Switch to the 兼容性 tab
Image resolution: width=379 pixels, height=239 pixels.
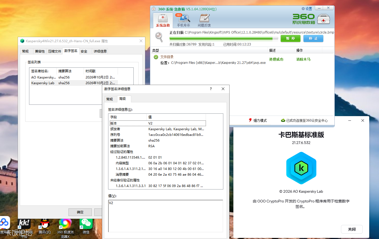tap(40, 51)
